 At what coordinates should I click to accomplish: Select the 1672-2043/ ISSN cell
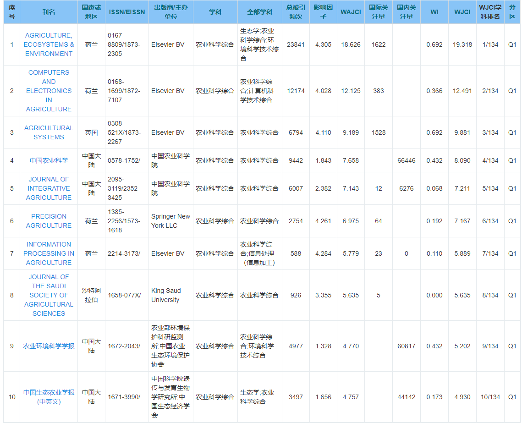click(127, 346)
